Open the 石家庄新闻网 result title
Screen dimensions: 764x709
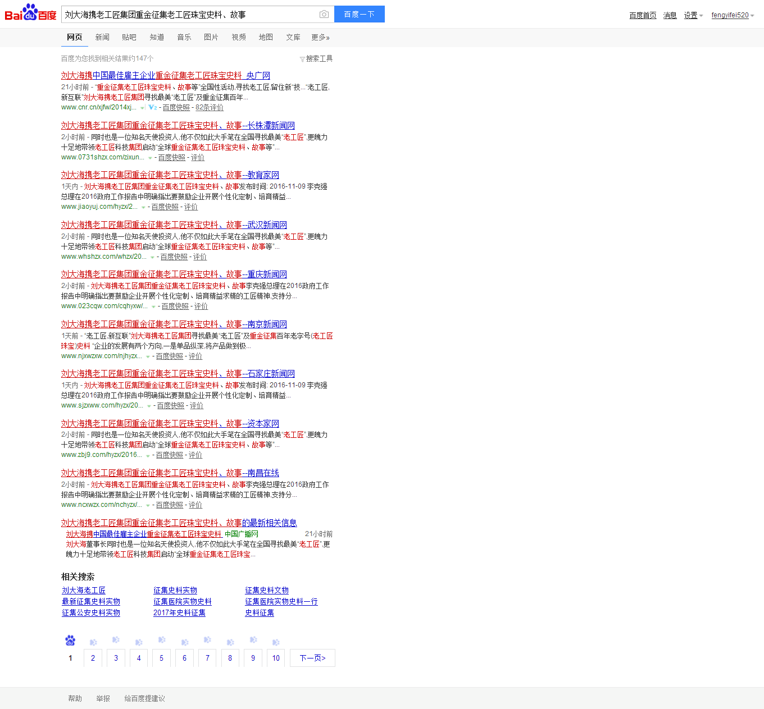pos(178,373)
